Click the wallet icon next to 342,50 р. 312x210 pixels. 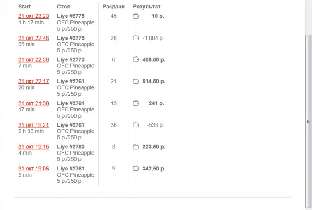(x=136, y=169)
